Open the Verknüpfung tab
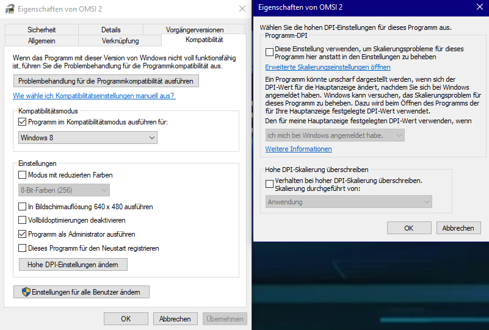Viewport: 489px width, 330px height. click(120, 41)
